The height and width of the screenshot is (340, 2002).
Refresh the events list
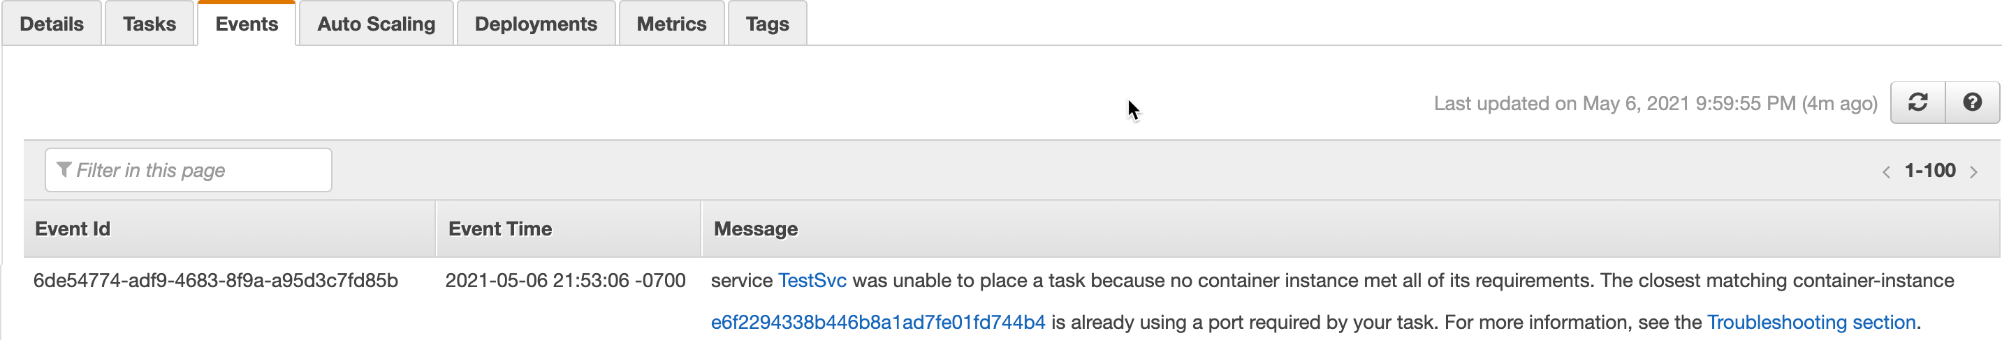pos(1917,102)
